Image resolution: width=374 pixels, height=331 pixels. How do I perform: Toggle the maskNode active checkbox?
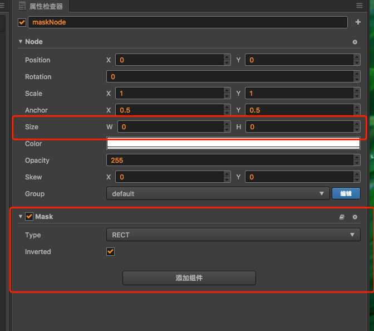click(x=22, y=22)
